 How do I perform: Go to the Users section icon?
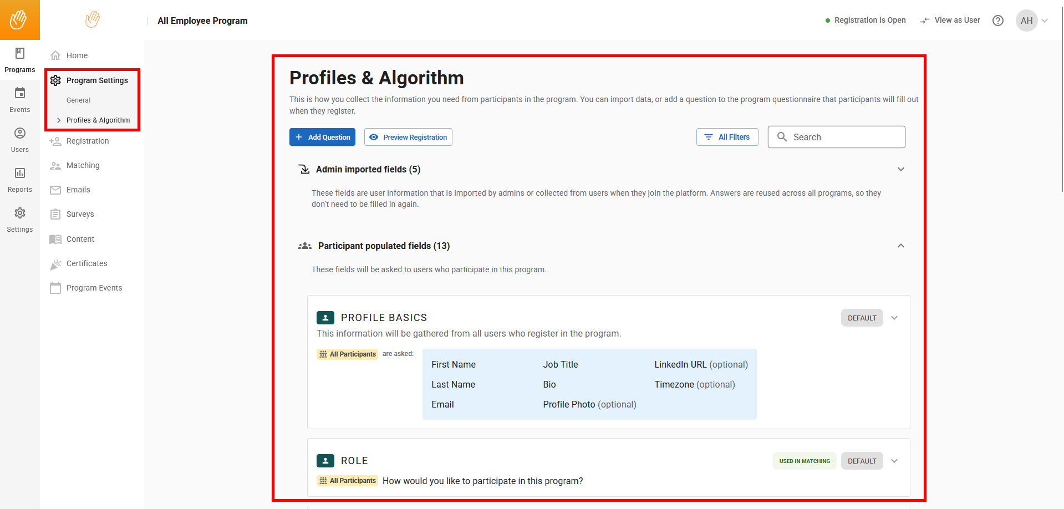pyautogui.click(x=20, y=133)
